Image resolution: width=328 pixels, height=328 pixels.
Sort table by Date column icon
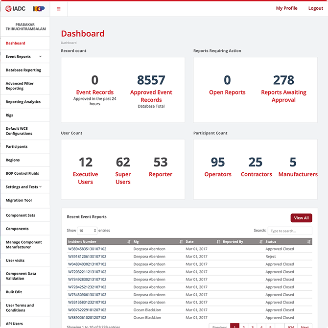tap(218, 242)
